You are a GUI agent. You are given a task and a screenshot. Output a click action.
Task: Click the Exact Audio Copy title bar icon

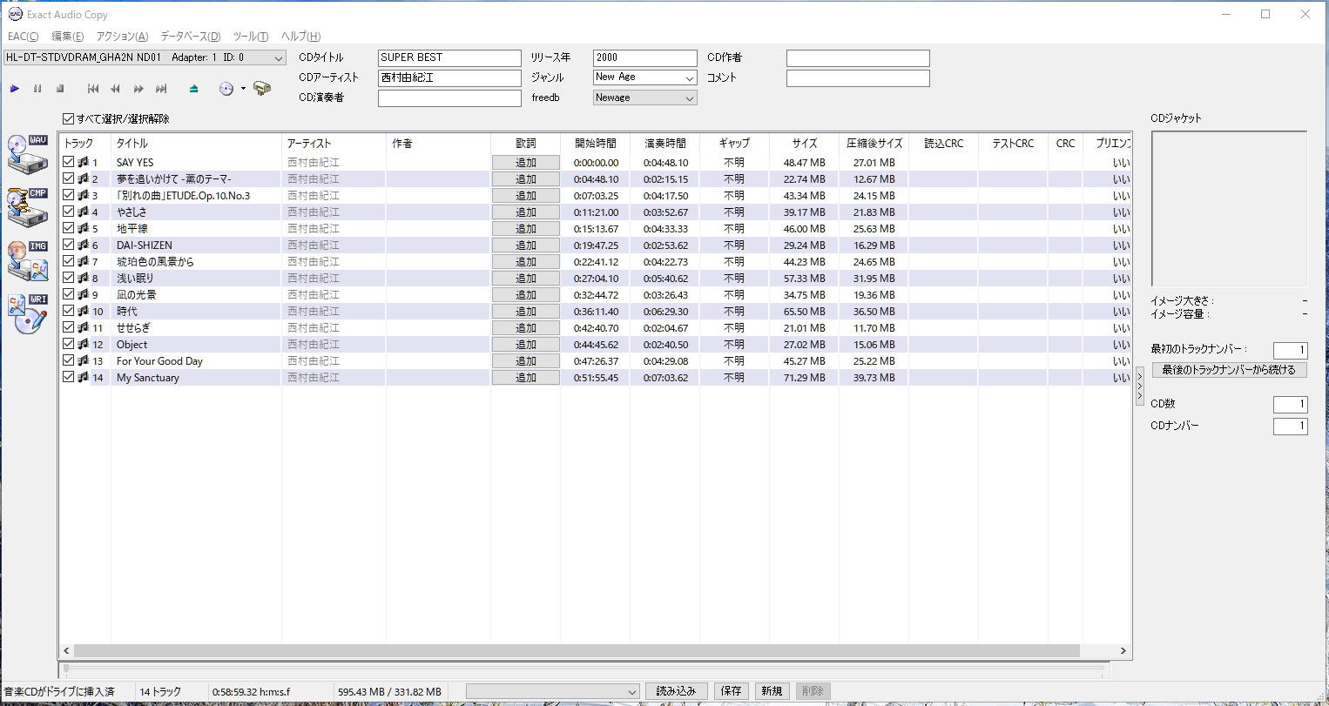click(15, 14)
